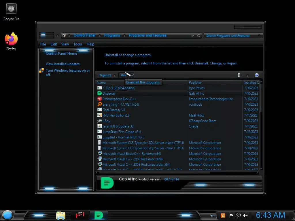Go to Control Panel Home
The width and height of the screenshot is (295, 221).
click(x=61, y=54)
